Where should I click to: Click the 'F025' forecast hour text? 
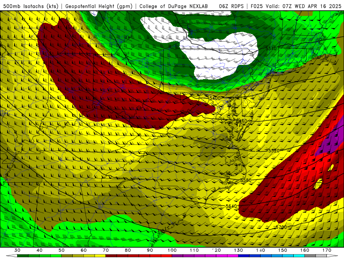click(256, 6)
